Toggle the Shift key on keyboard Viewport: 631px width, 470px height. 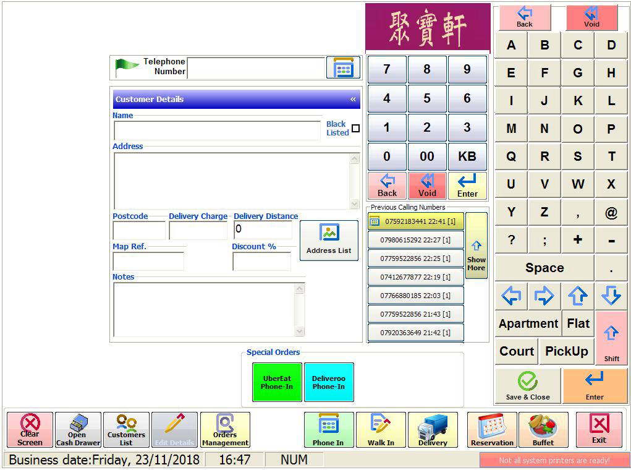[611, 338]
